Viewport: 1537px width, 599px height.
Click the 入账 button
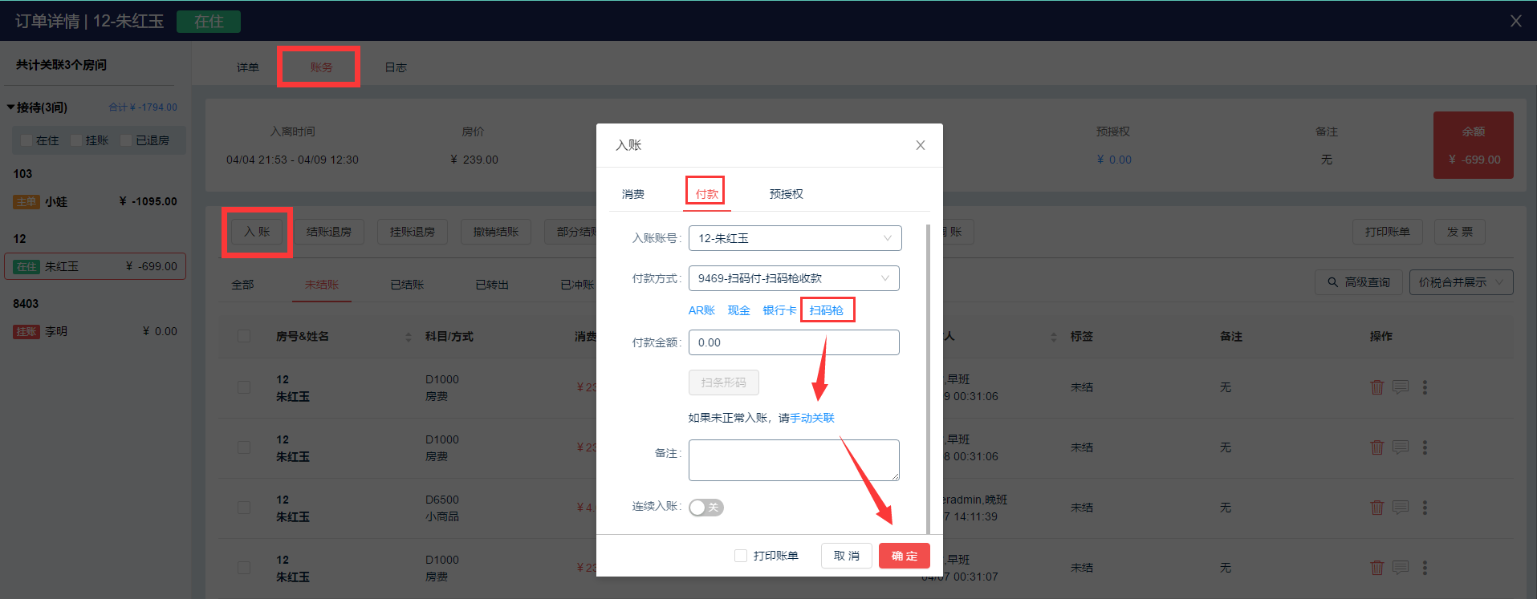(257, 232)
